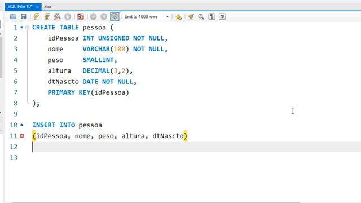Click statement marker dot on line 1
Viewport: 361px width, 203px height.
click(21, 27)
